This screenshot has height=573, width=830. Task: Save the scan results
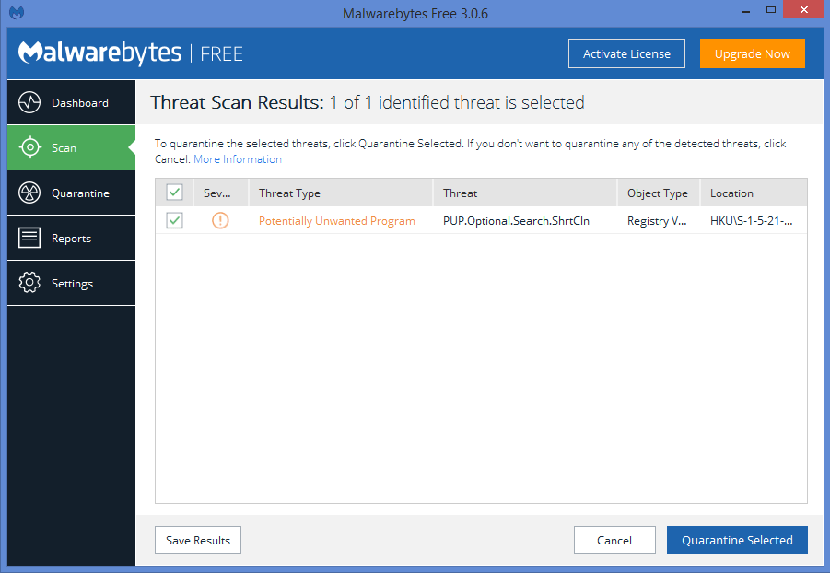tap(197, 540)
